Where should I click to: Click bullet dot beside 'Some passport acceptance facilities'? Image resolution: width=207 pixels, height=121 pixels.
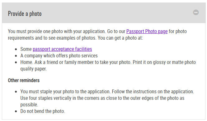pyautogui.click(x=16, y=50)
